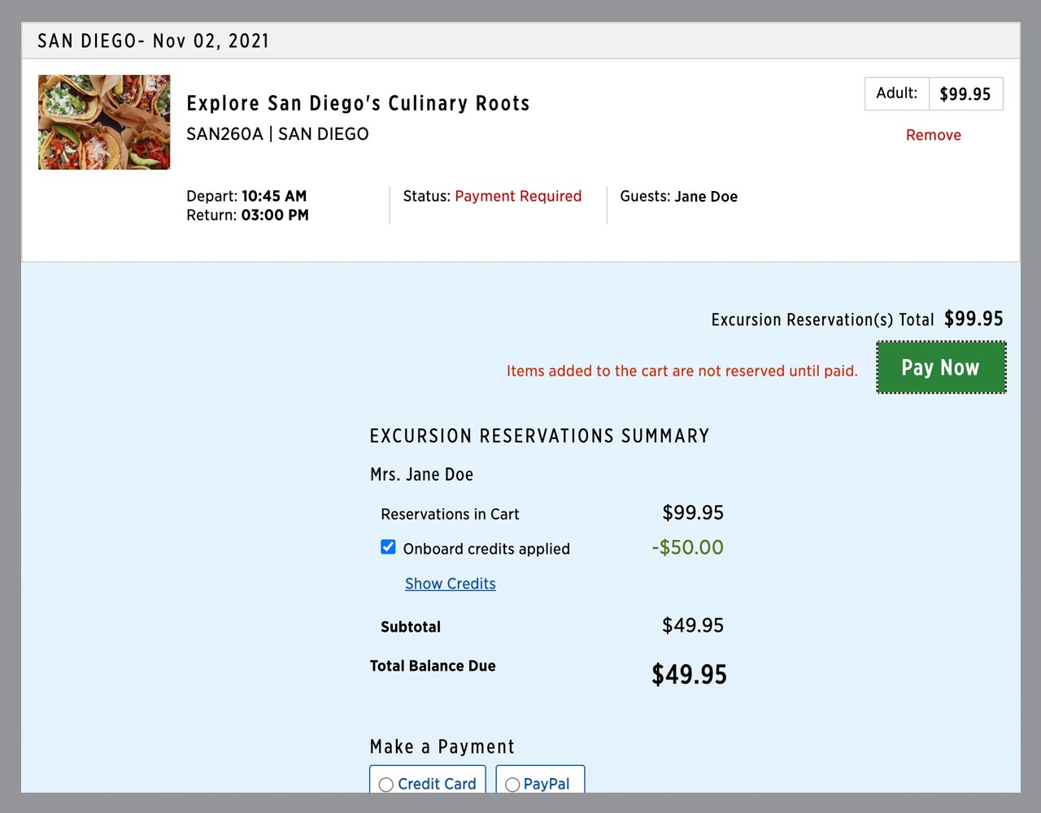Click Explore San Diego's Culinary Roots title
The height and width of the screenshot is (813, 1041).
click(358, 103)
